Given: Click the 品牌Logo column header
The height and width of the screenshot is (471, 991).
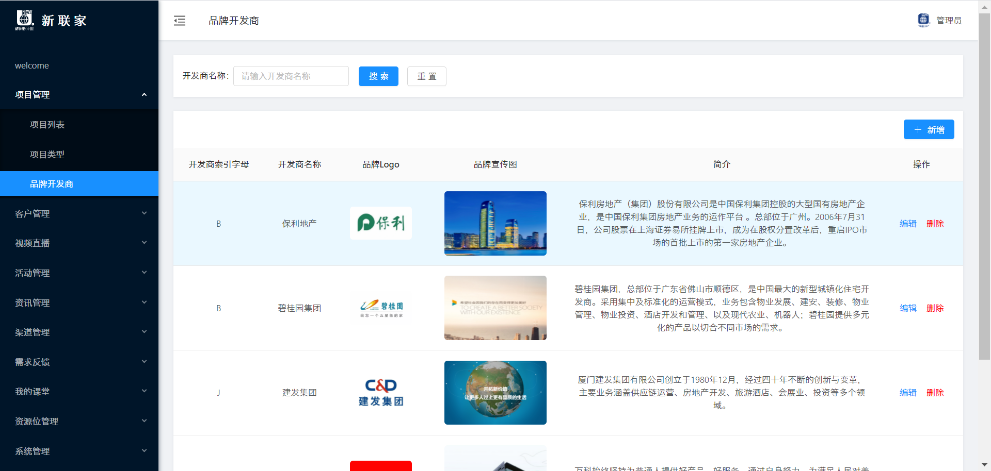Looking at the screenshot, I should (x=381, y=164).
